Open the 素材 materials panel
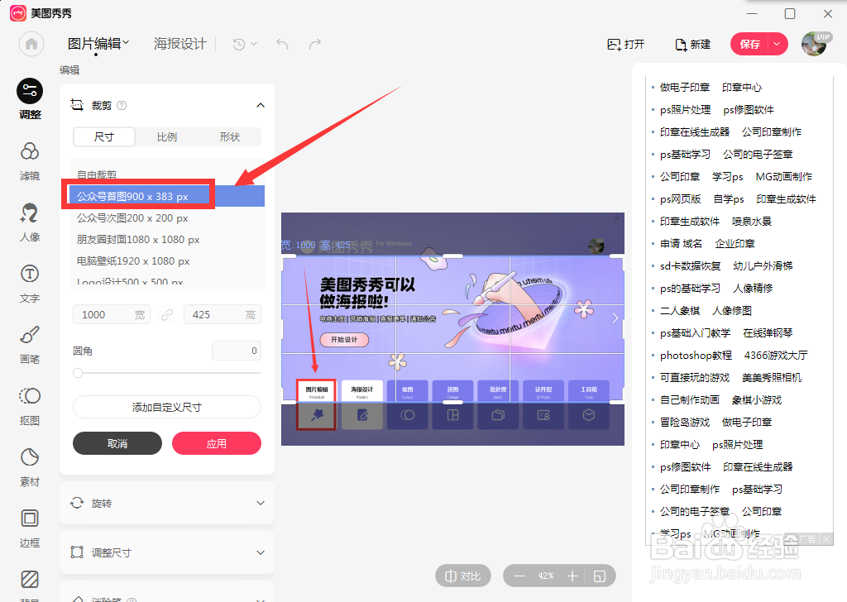Screen dimensions: 847x602 [x=30, y=467]
